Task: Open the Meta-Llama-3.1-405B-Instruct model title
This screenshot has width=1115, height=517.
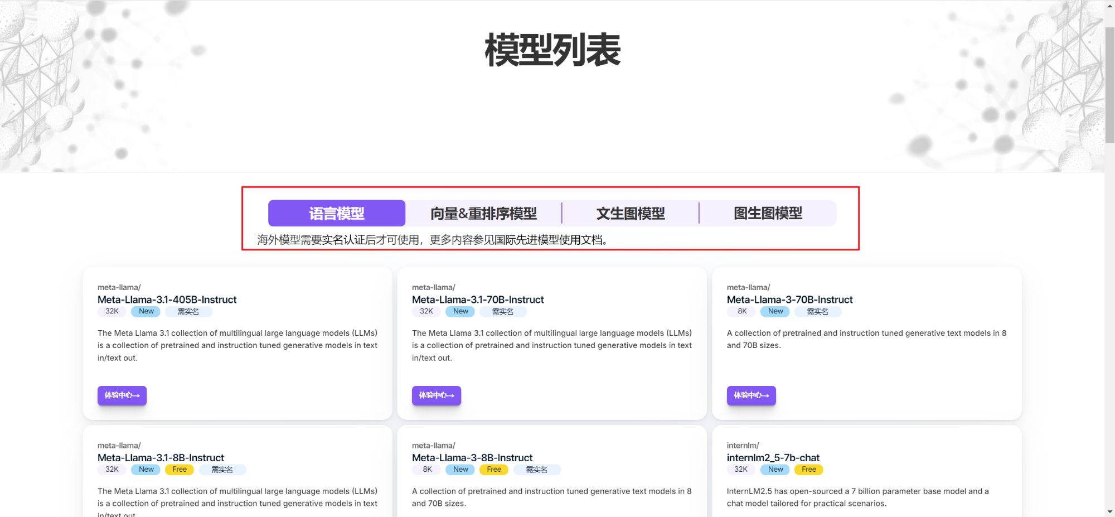Action: (x=167, y=299)
